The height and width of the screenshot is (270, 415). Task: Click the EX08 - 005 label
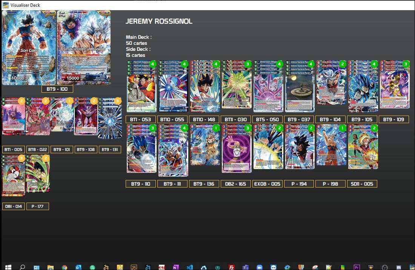267,184
